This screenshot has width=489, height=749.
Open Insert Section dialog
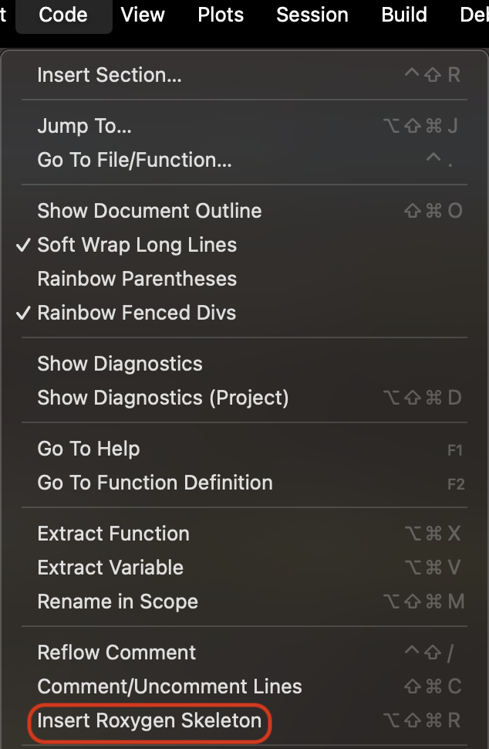[x=244, y=75]
